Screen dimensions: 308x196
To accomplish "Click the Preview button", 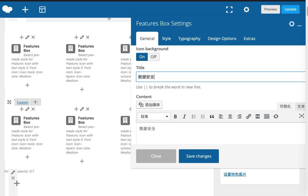I will pos(271,9).
